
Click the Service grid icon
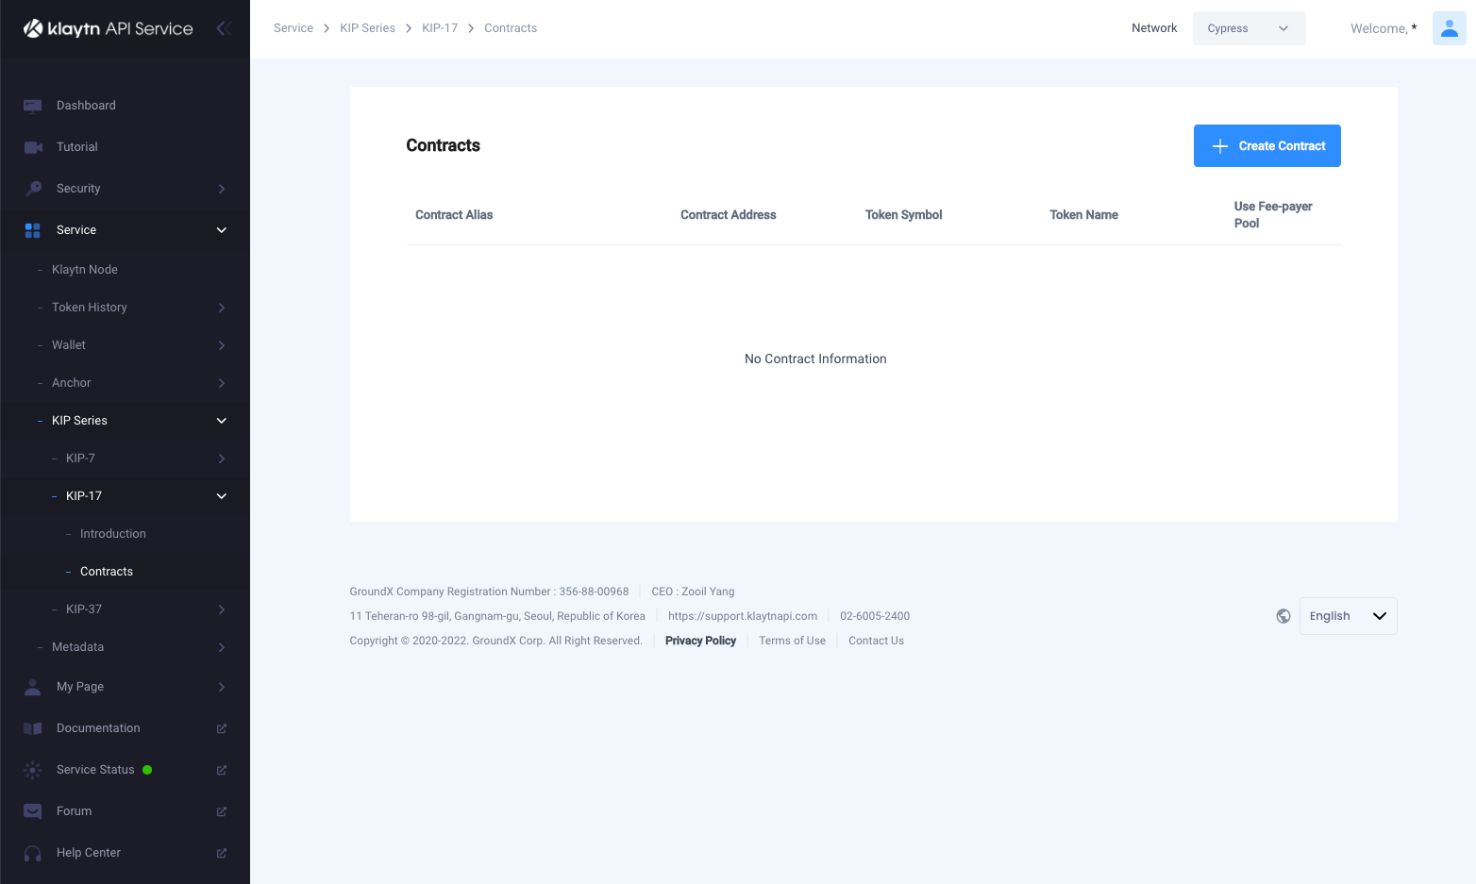click(33, 230)
